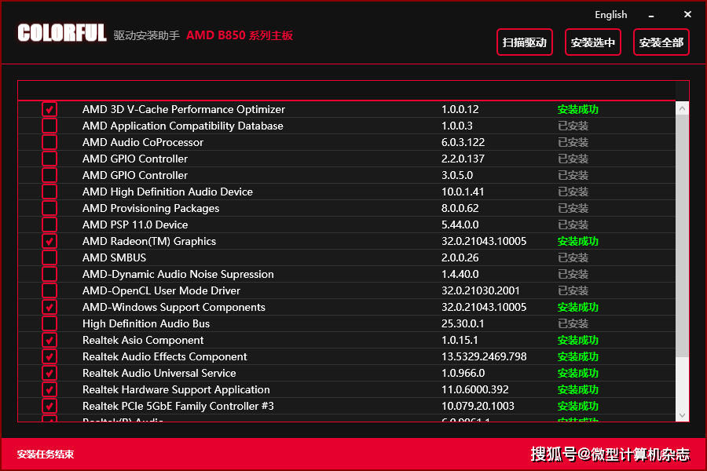Check AMD PSP 11.0 Device checkbox
Image resolution: width=707 pixels, height=471 pixels.
click(x=49, y=225)
